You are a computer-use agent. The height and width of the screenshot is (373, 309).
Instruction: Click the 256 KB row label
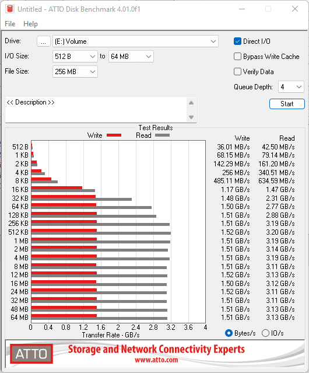tap(18, 224)
